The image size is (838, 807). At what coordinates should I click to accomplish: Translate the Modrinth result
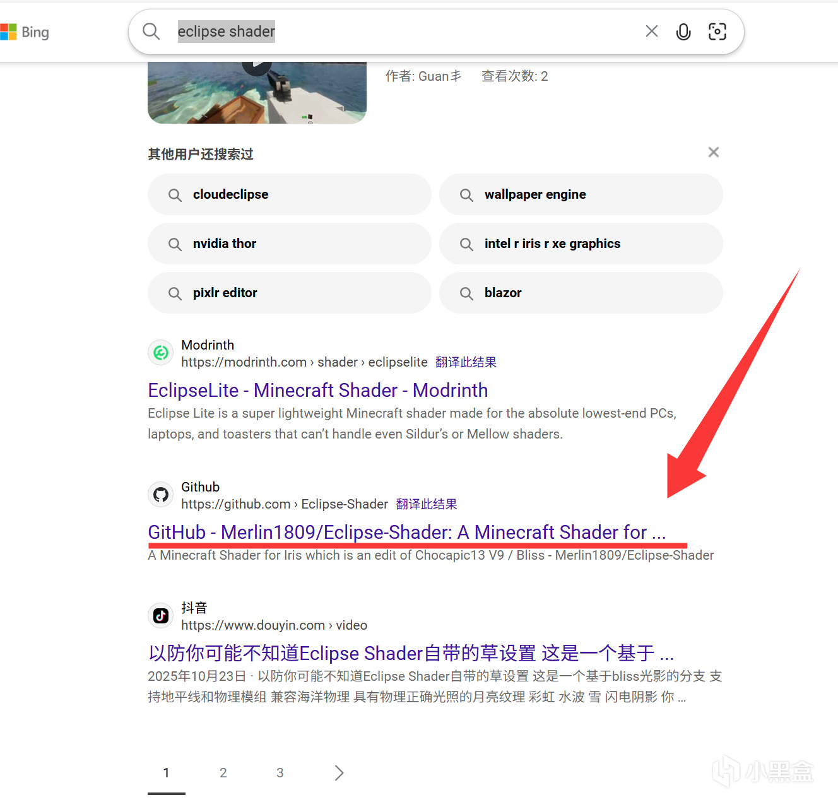click(x=466, y=362)
